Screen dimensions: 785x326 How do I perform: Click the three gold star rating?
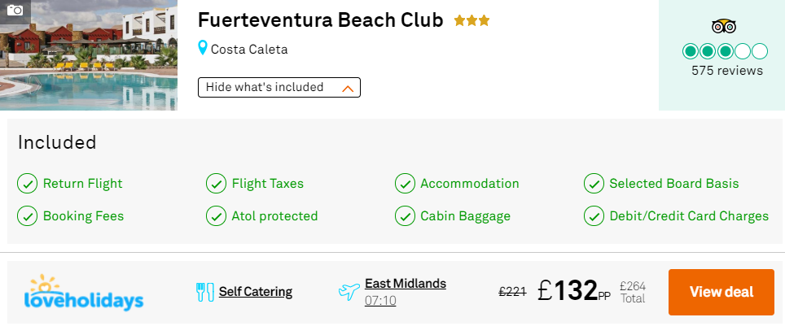pyautogui.click(x=471, y=21)
